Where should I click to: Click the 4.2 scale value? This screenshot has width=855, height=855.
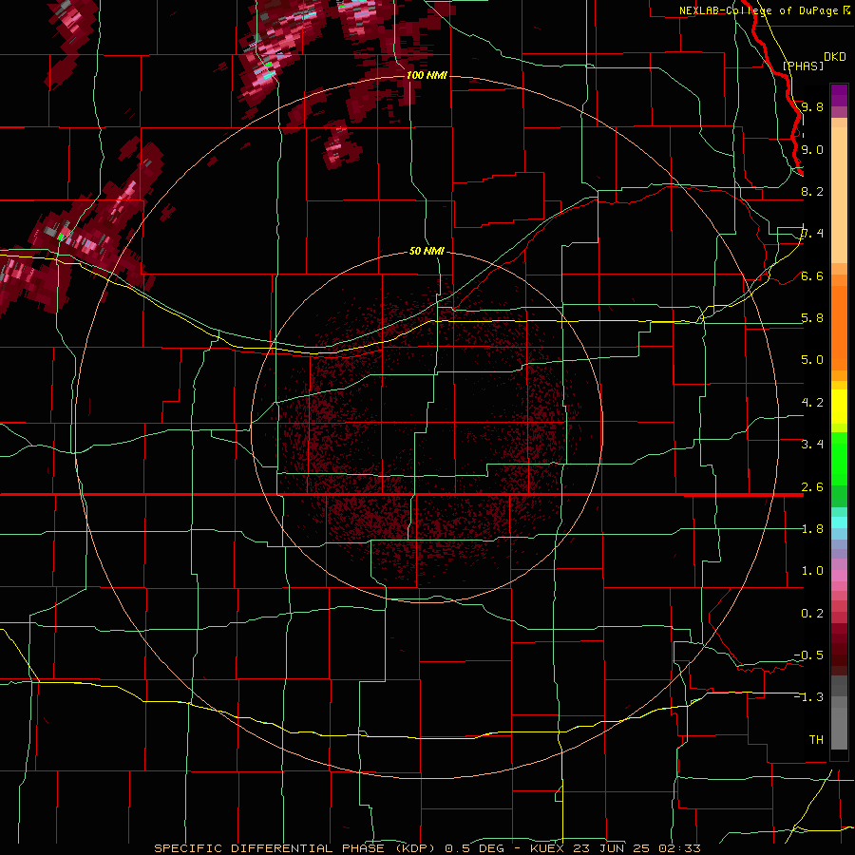pos(812,403)
